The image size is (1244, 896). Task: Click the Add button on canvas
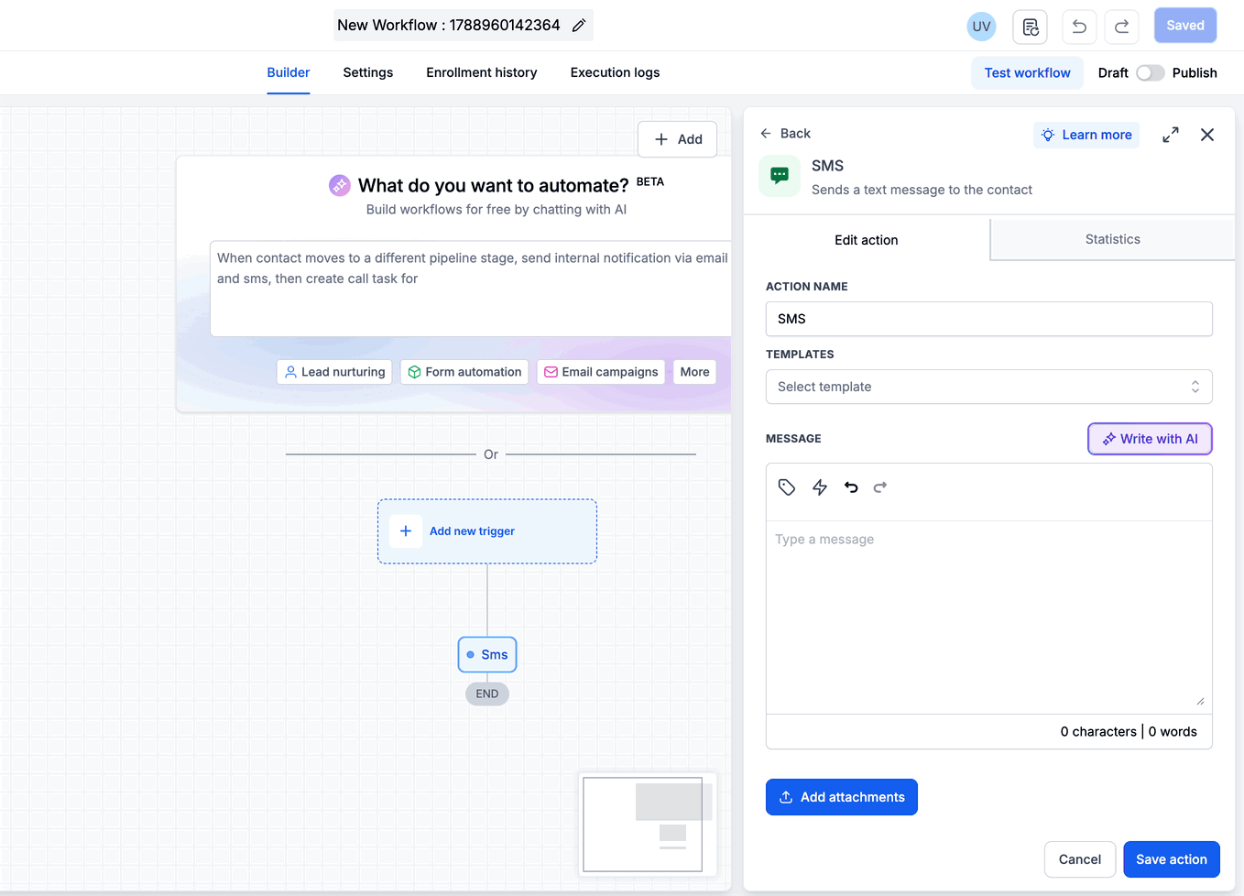tap(677, 139)
